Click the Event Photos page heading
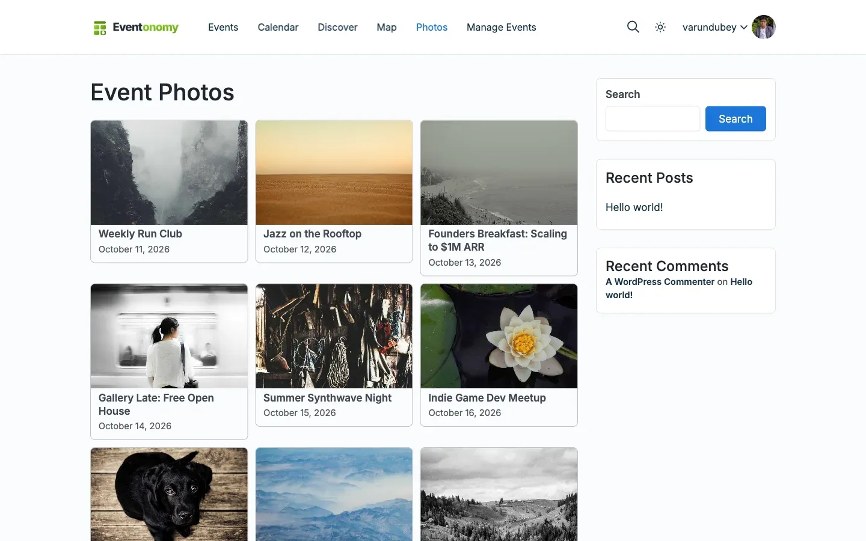The image size is (866, 541). [x=162, y=93]
